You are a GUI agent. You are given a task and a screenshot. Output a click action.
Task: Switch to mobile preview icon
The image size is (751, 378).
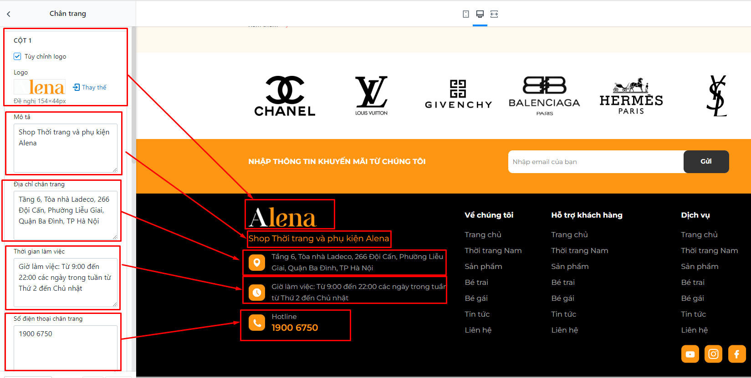click(x=466, y=14)
